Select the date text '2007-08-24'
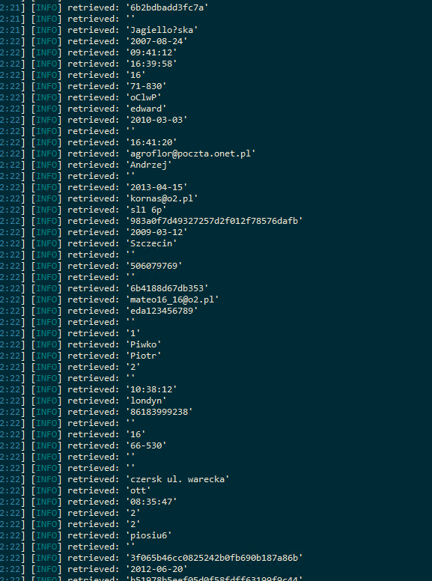This screenshot has width=432, height=581. click(156, 41)
